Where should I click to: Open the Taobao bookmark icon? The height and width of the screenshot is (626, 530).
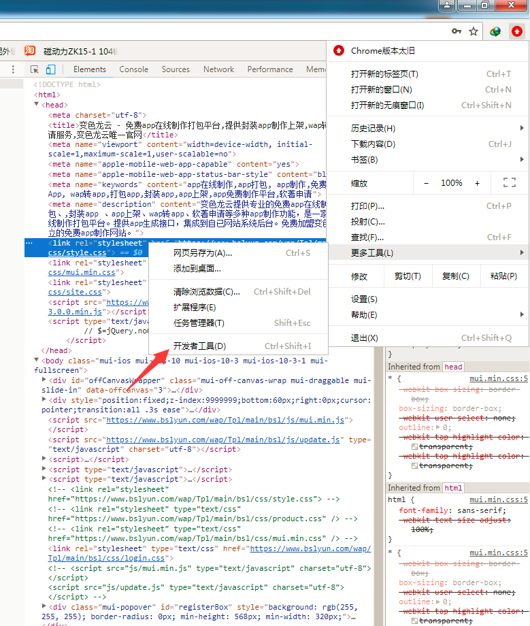pos(30,51)
